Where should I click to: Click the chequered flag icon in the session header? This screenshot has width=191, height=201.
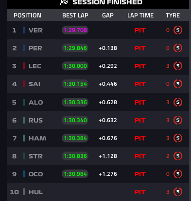coord(64,2)
